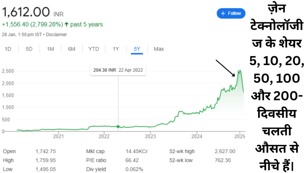
Task: Select the 1D time range tab
Action: click(x=8, y=49)
